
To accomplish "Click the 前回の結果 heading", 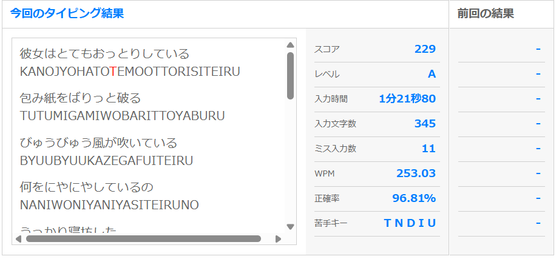I will tap(486, 13).
